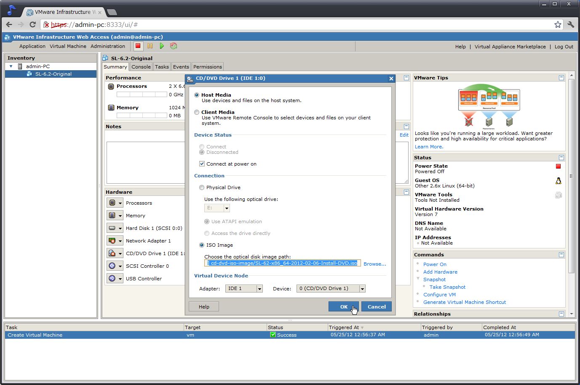
Task: Click the Processors hardware icon
Action: [x=112, y=203]
